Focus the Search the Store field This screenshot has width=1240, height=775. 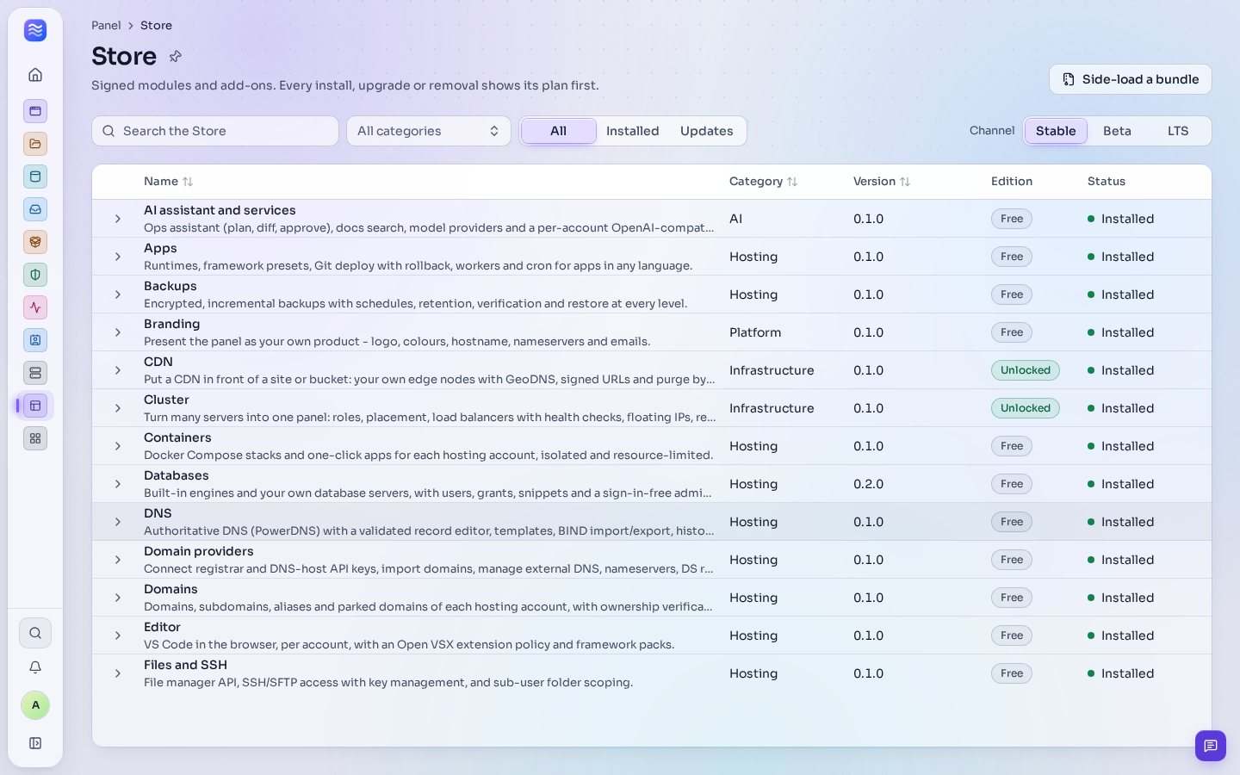pos(215,131)
